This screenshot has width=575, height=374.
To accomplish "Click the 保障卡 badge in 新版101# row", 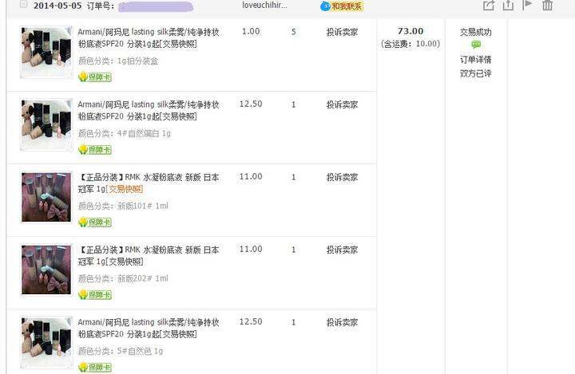I will pyautogui.click(x=95, y=222).
